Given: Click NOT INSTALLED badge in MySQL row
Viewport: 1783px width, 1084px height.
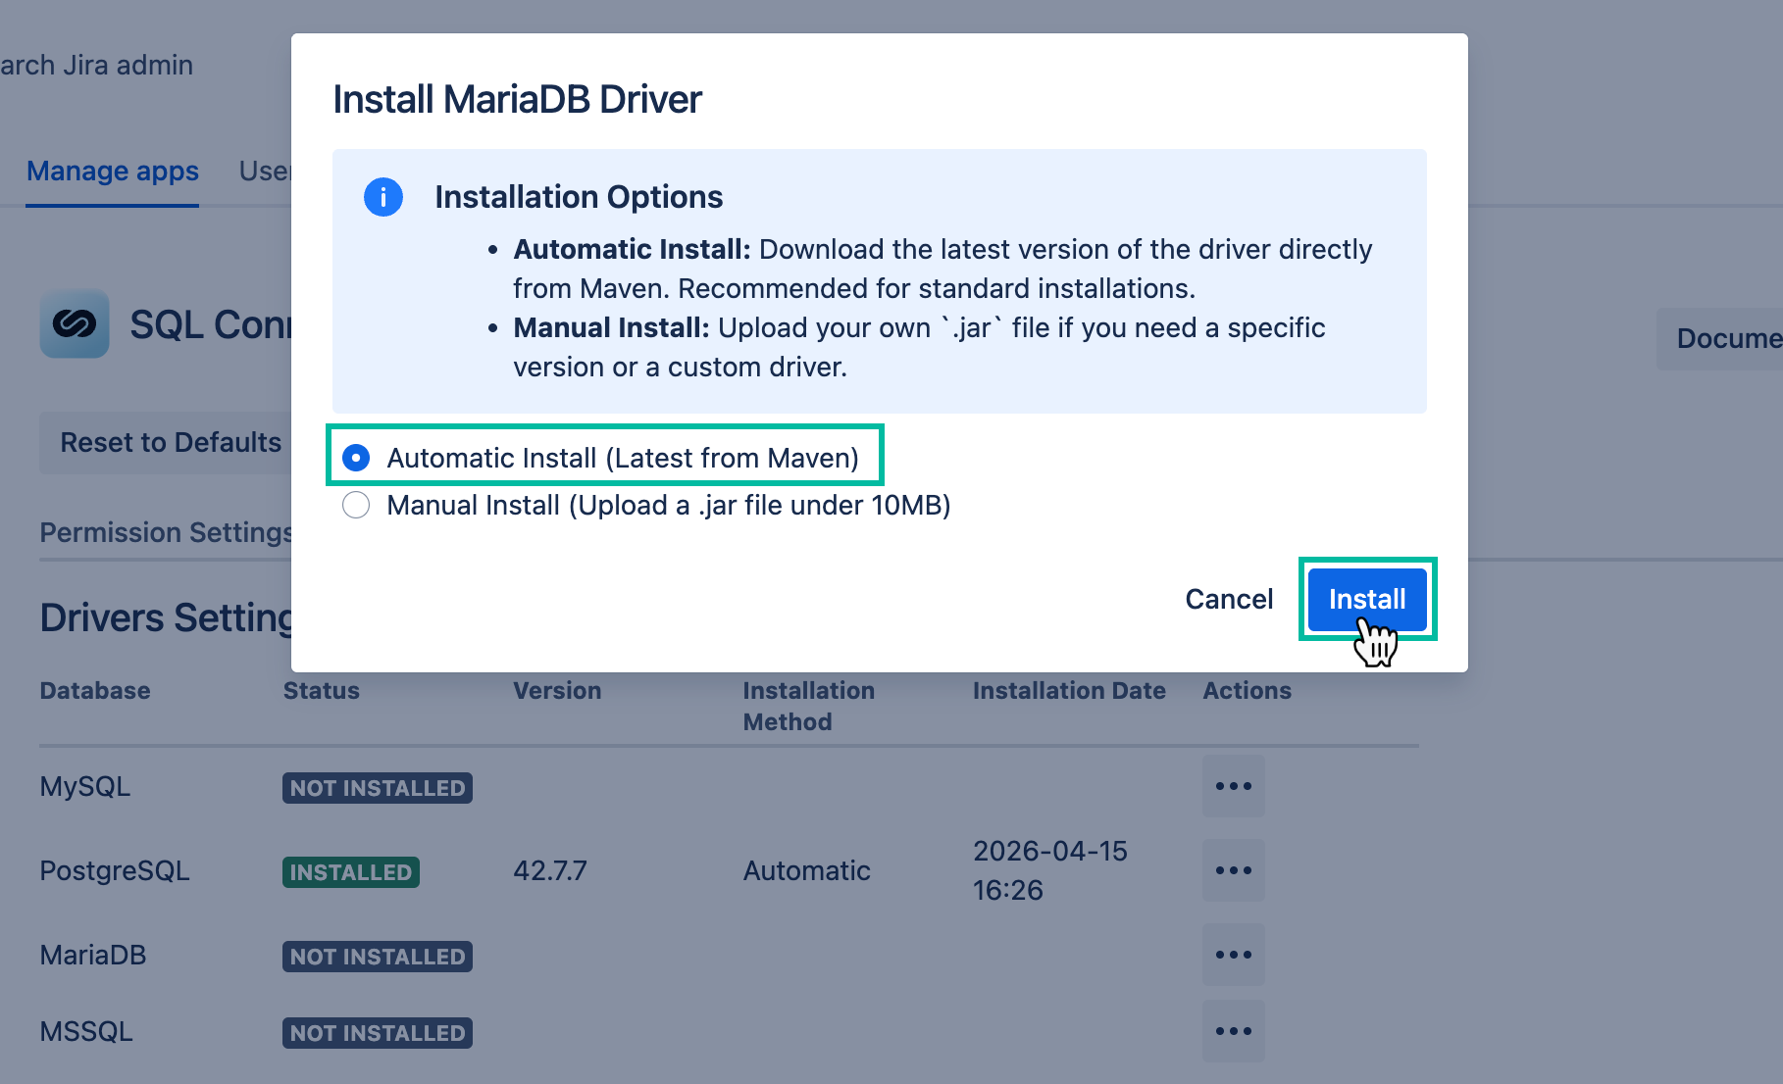Looking at the screenshot, I should click(378, 788).
